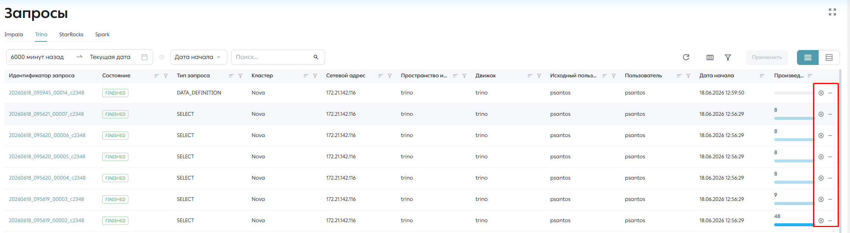
Task: Click the DATA_DEFINITION query type cell
Action: click(x=199, y=93)
